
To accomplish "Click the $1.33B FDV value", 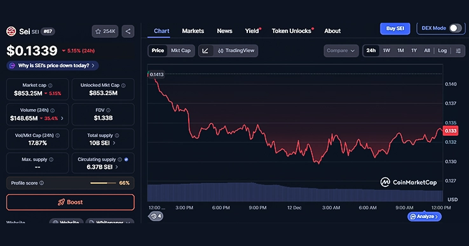I will point(103,118).
